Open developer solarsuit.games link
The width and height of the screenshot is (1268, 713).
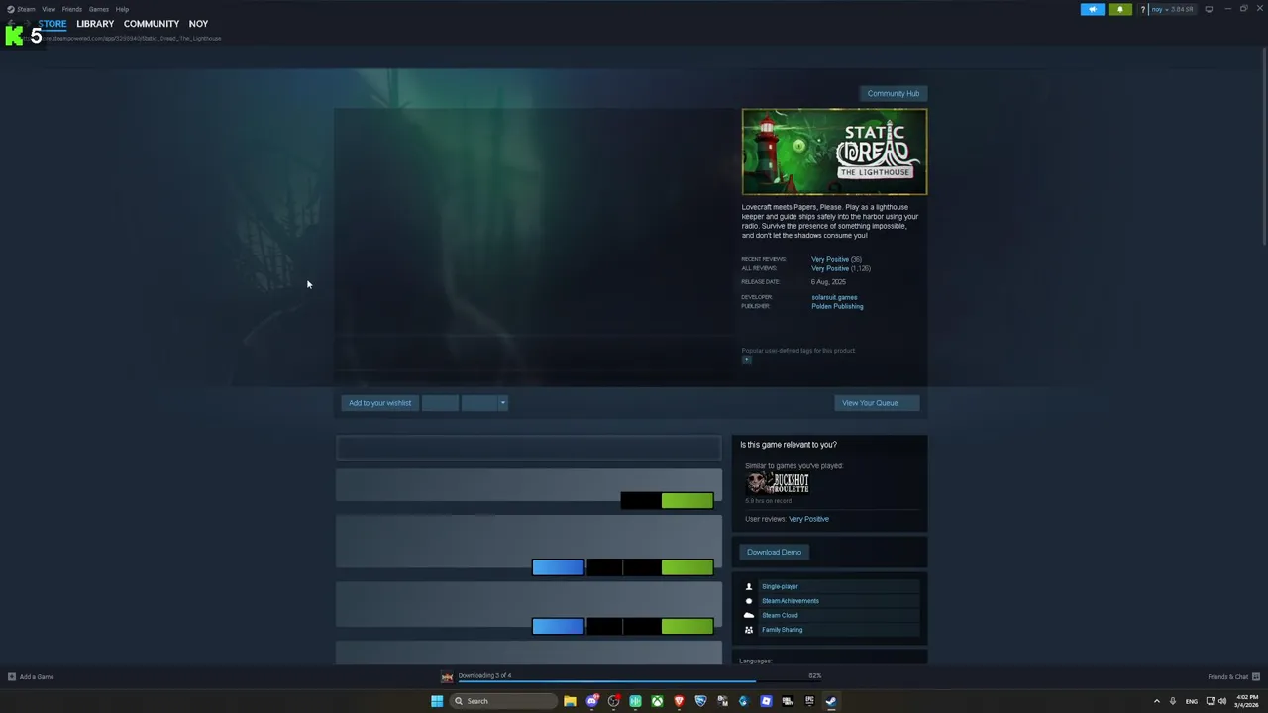tap(834, 297)
